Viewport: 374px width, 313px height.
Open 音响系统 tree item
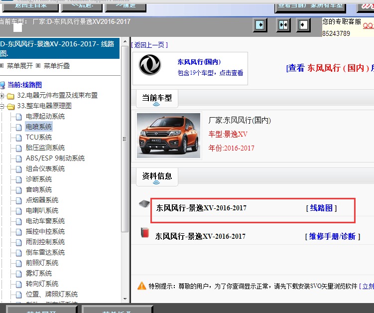coord(39,190)
